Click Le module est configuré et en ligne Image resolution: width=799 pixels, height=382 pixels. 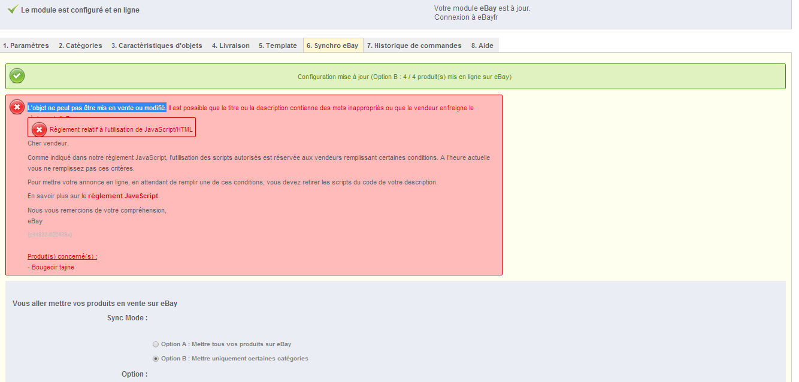point(80,10)
